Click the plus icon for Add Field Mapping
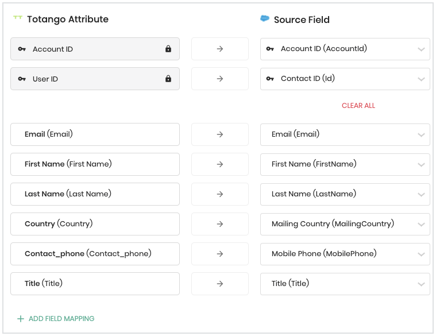The image size is (436, 336). click(21, 319)
